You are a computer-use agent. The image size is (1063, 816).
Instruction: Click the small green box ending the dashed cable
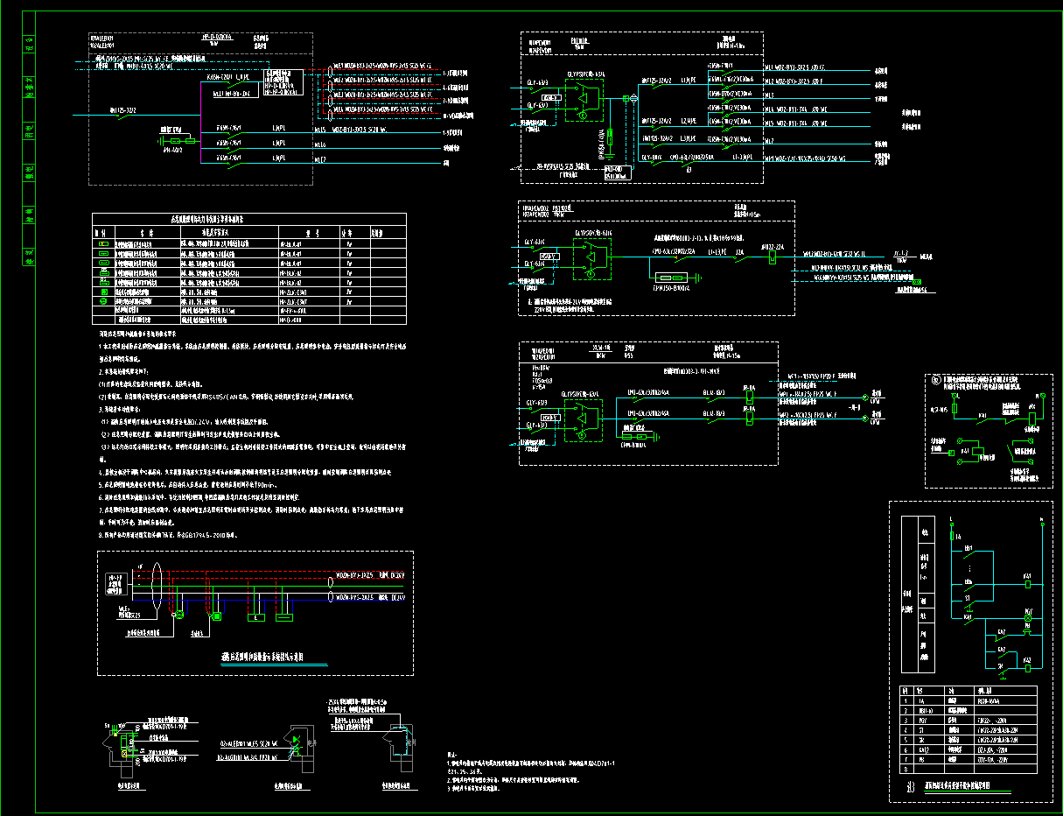click(918, 282)
